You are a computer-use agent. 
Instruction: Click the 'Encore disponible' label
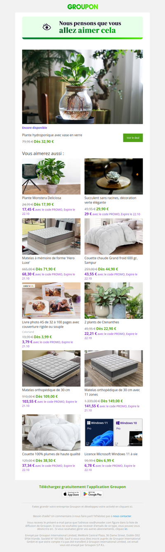click(x=35, y=128)
